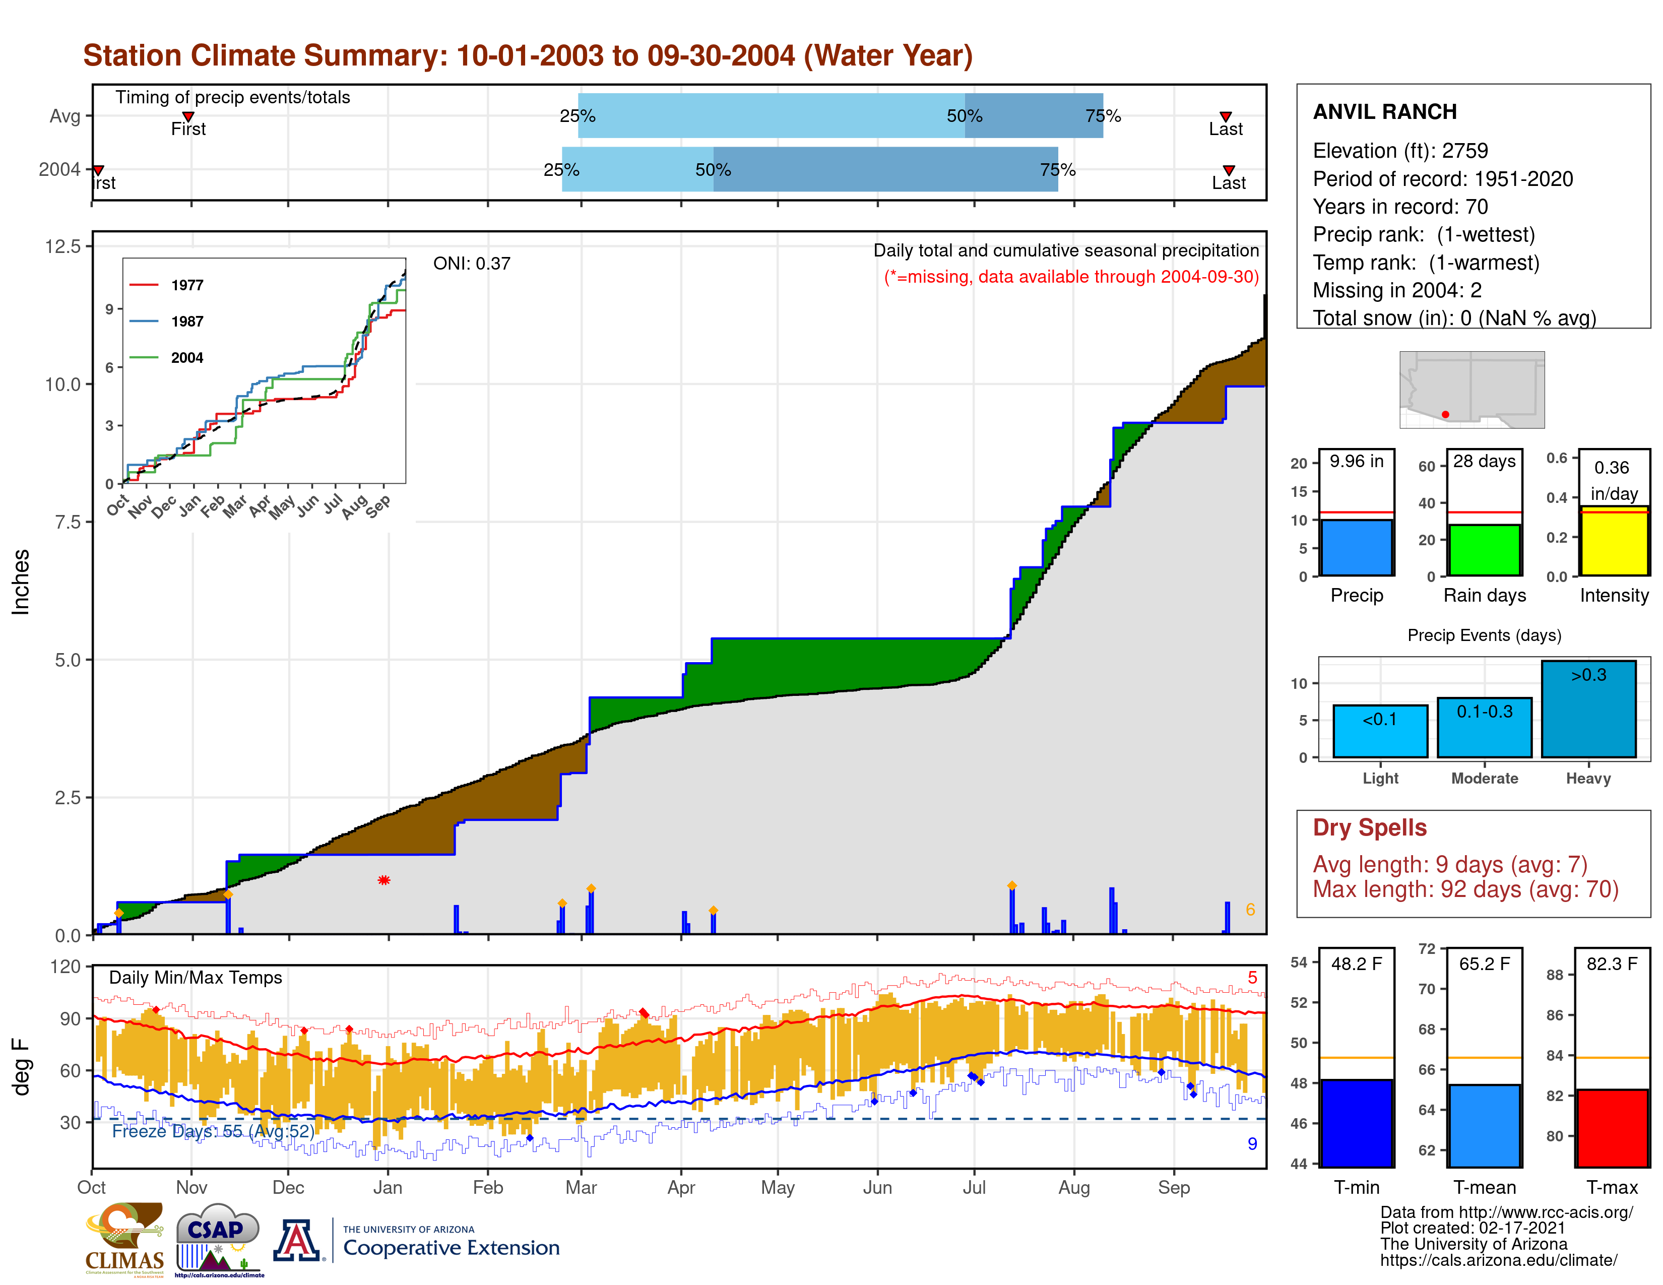
Task: Click the 2004 first-event red triangle marker
Action: tap(98, 170)
